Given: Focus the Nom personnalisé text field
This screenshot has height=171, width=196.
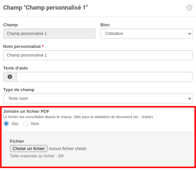Looking at the screenshot, I should 98,55.
